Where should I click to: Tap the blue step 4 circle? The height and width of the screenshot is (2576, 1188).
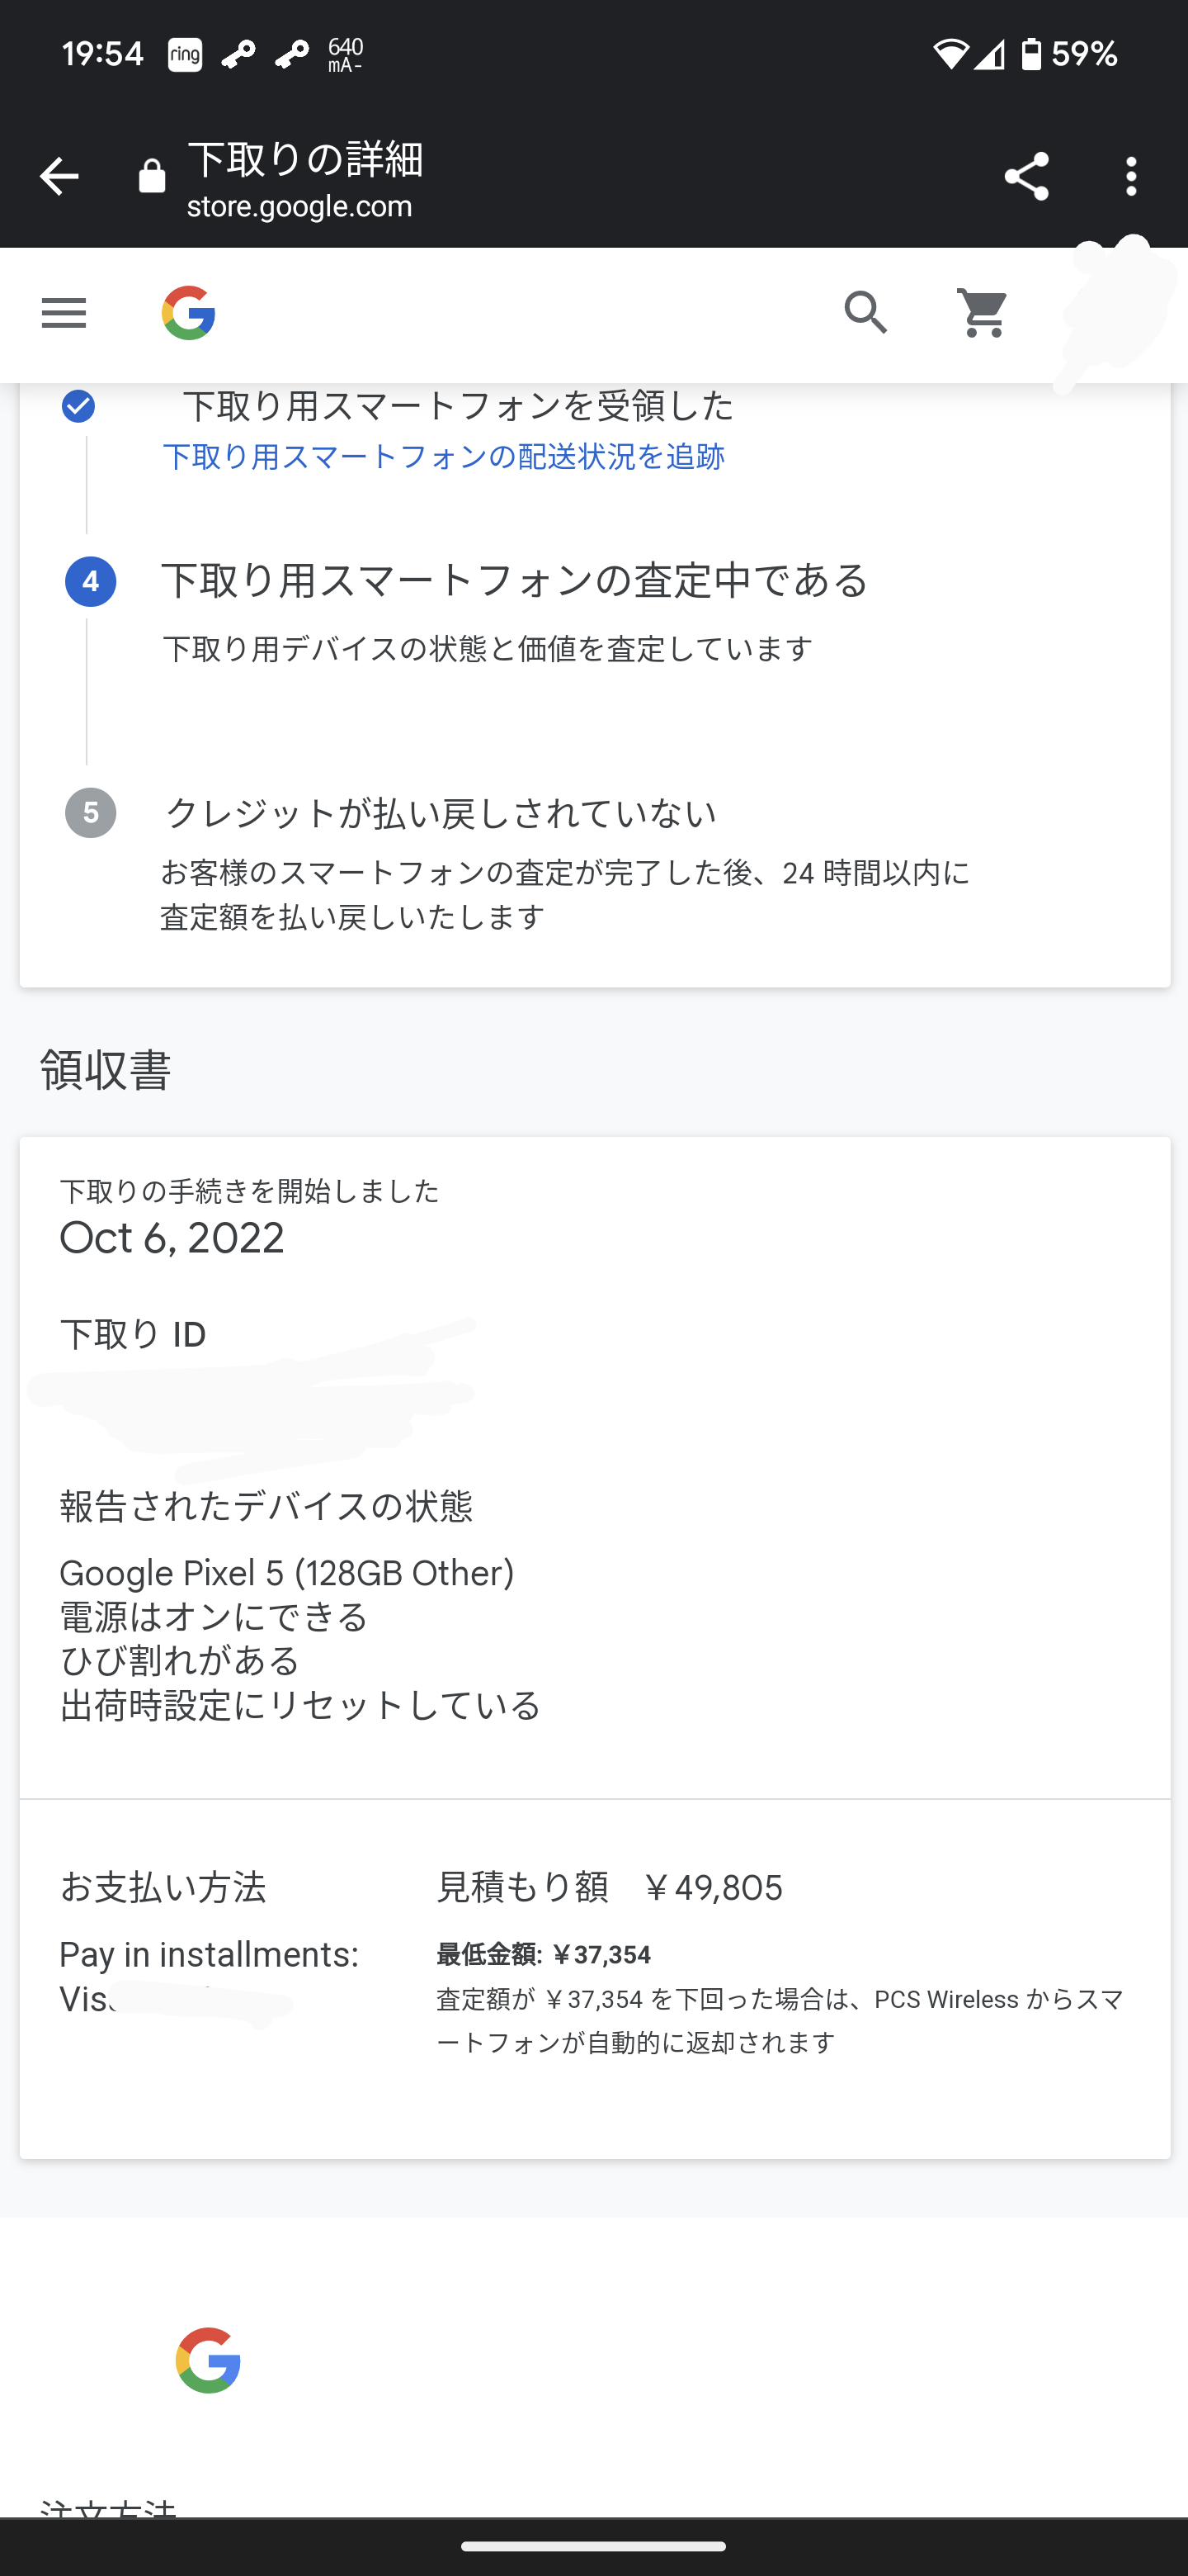91,582
